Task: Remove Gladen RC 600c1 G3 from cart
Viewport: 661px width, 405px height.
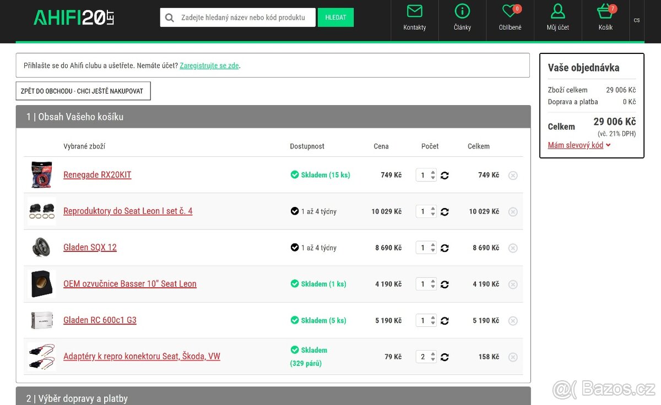Action: tap(513, 321)
